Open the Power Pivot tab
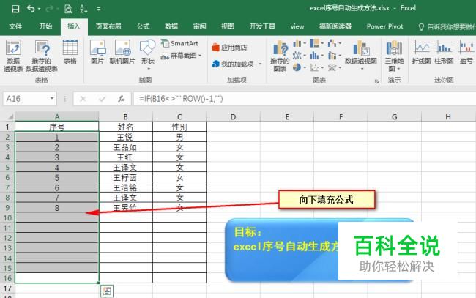Screen dimensions: 476x298 [385, 26]
